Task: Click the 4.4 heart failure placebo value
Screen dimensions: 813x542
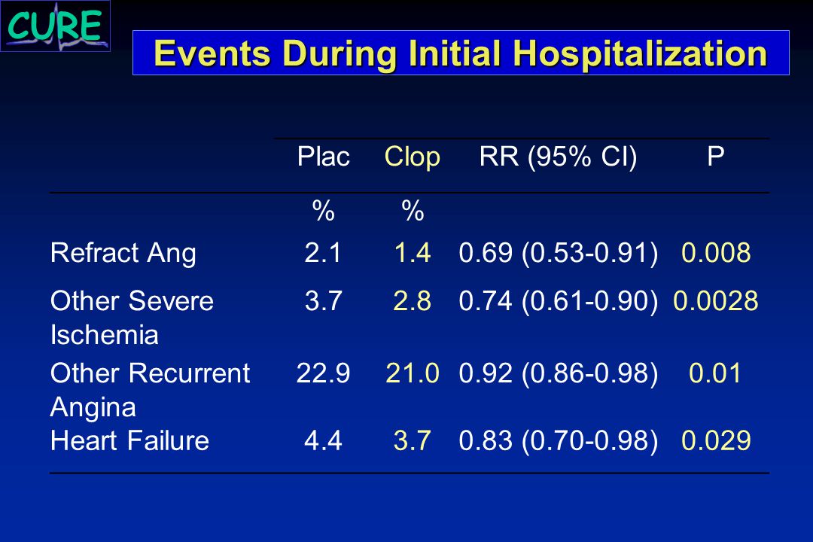Action: click(x=323, y=440)
